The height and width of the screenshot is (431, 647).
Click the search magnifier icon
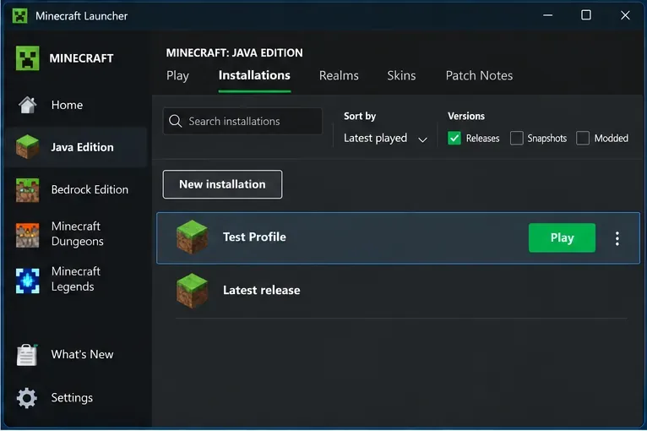(176, 121)
